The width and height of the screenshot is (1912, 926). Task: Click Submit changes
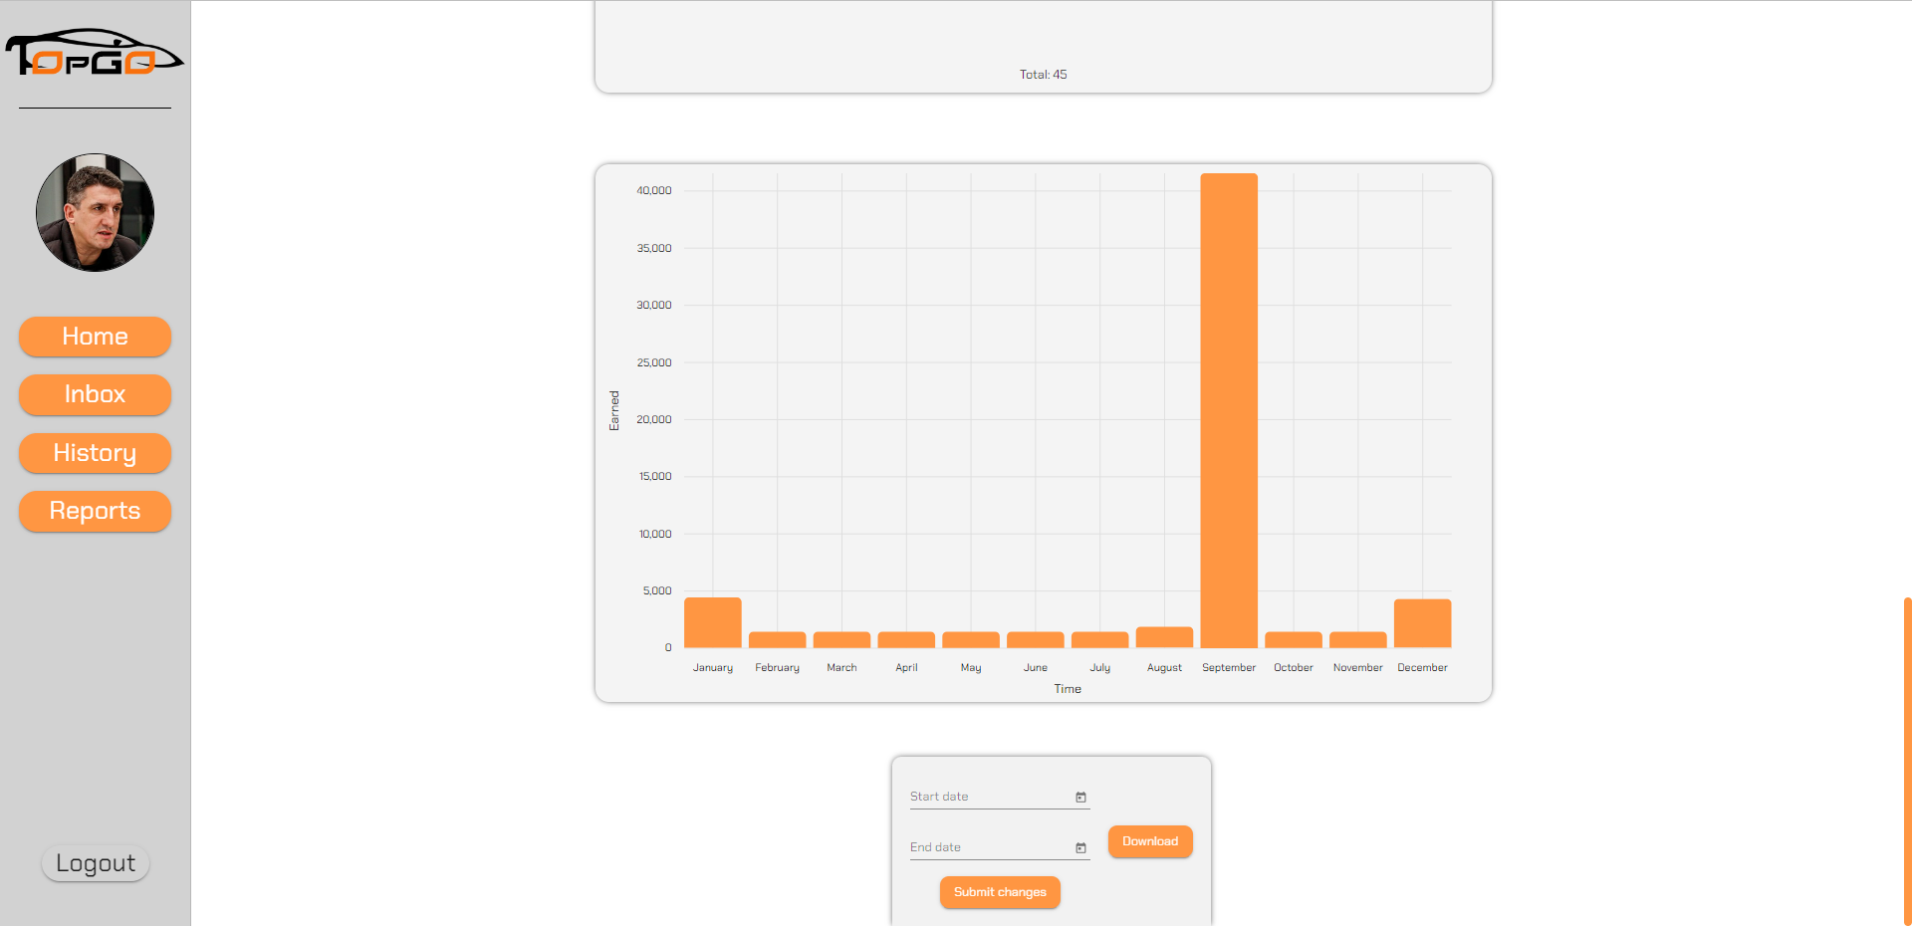(999, 892)
